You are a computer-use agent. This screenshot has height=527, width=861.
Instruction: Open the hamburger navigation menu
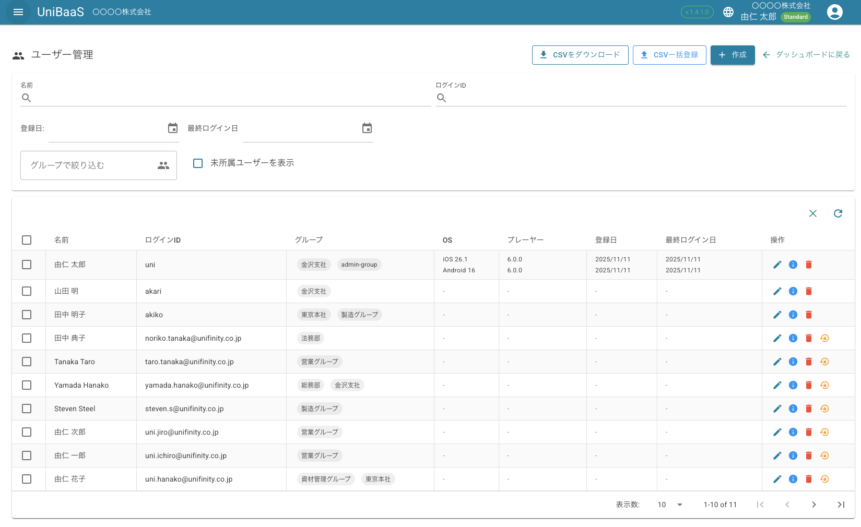(x=18, y=12)
